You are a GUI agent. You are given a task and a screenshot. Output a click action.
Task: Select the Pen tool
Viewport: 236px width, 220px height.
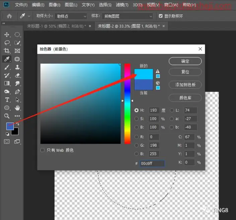[17, 91]
